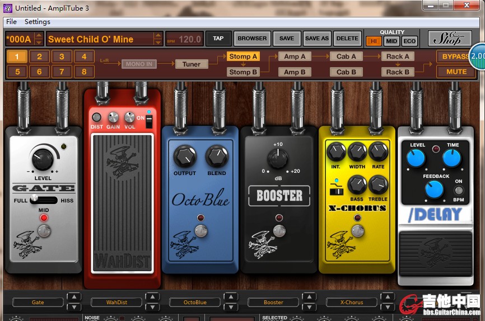485x321 pixels.
Task: Click the X-Chorus RATE knob
Action: [x=378, y=152]
